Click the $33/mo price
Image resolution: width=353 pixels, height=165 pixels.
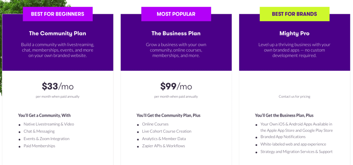coord(58,86)
